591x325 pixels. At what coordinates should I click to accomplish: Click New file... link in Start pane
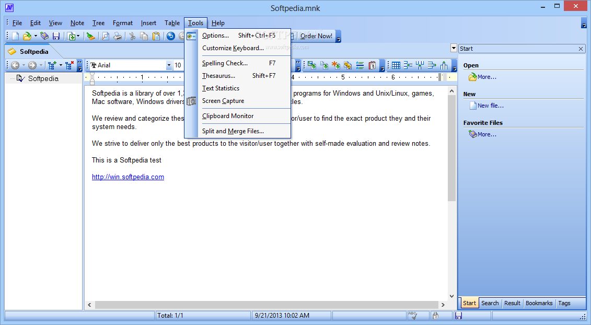[490, 106]
